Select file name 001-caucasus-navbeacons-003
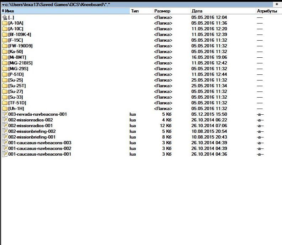Screen dimensions: 282x245 40,143
